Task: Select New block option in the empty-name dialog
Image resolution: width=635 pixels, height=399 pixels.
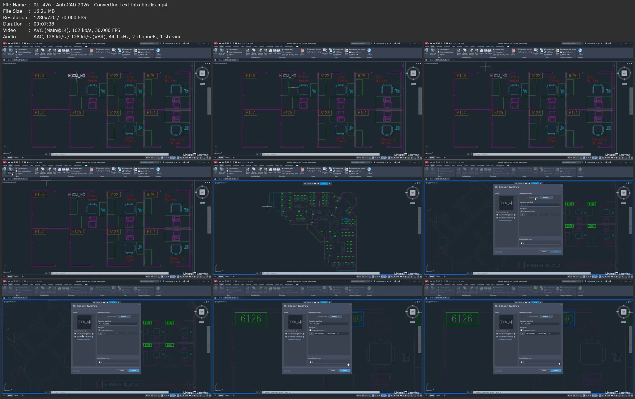Action: pos(546,197)
